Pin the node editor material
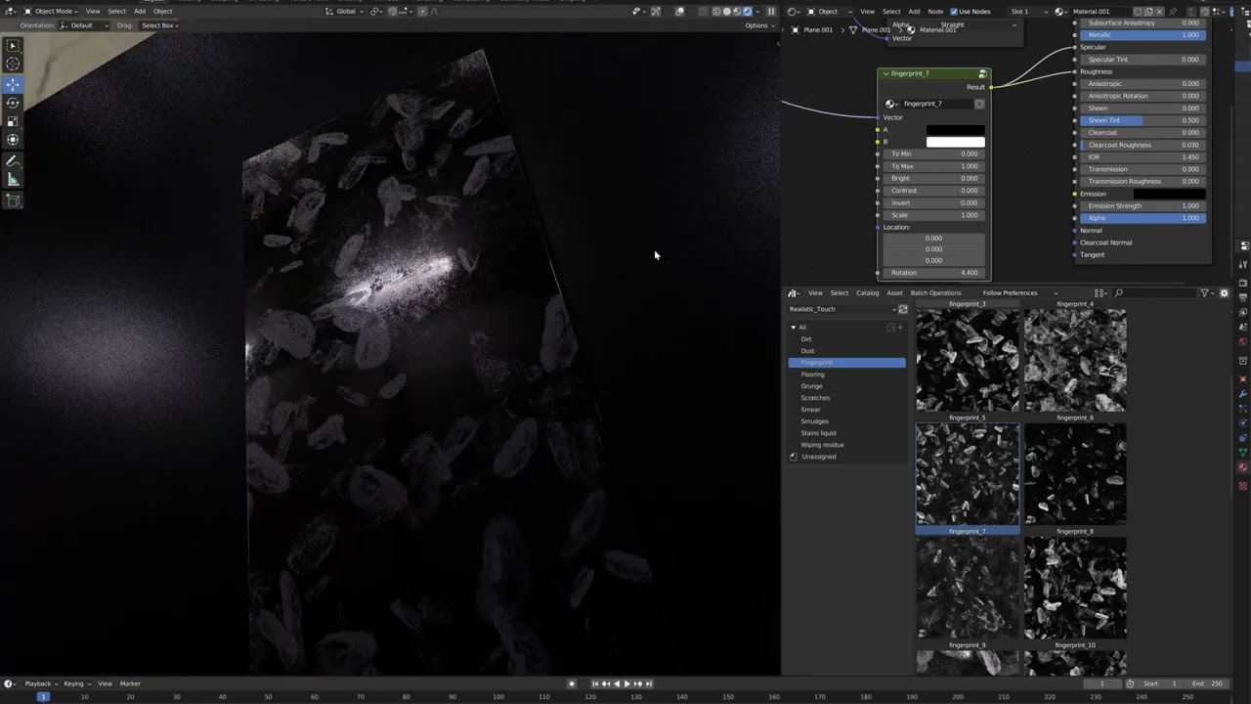Screen dimensions: 1251x704 pos(1173,12)
